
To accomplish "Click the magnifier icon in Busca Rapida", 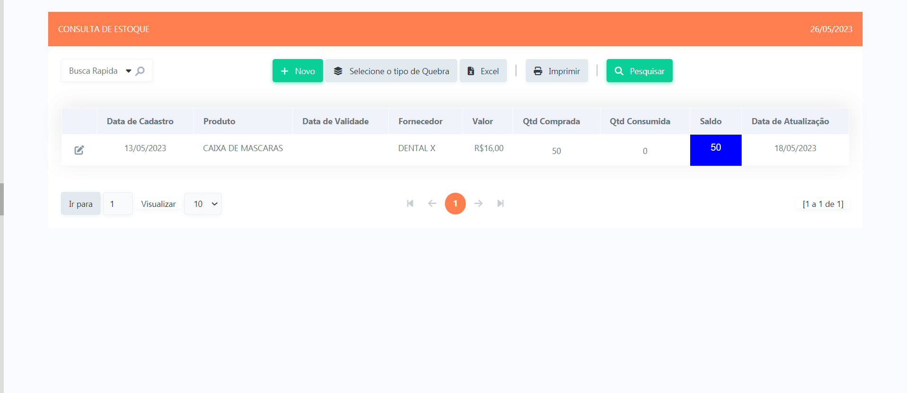I will [x=140, y=71].
